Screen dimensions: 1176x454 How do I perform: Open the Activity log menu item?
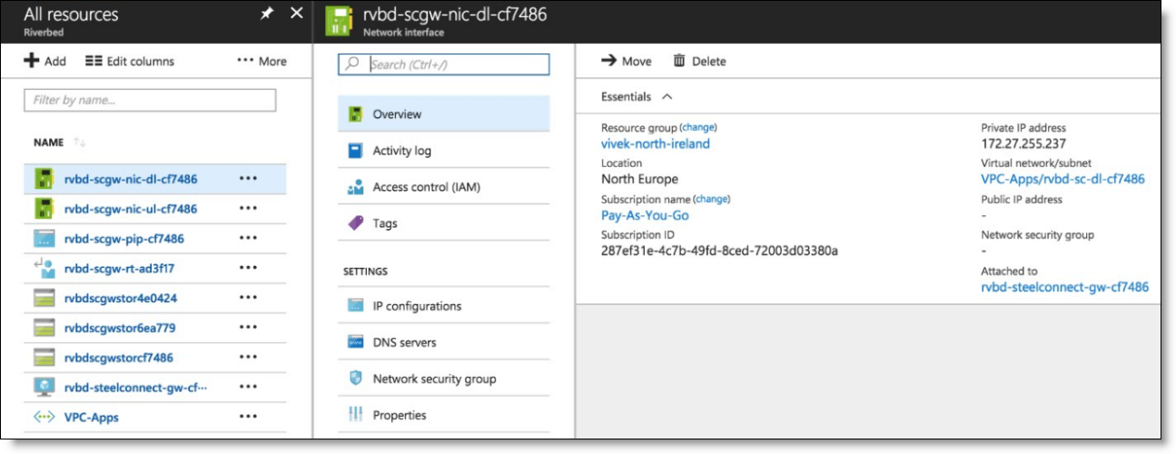(x=444, y=151)
